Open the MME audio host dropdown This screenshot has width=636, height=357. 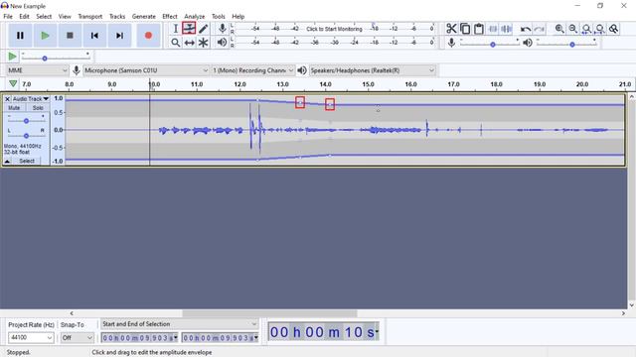[37, 70]
